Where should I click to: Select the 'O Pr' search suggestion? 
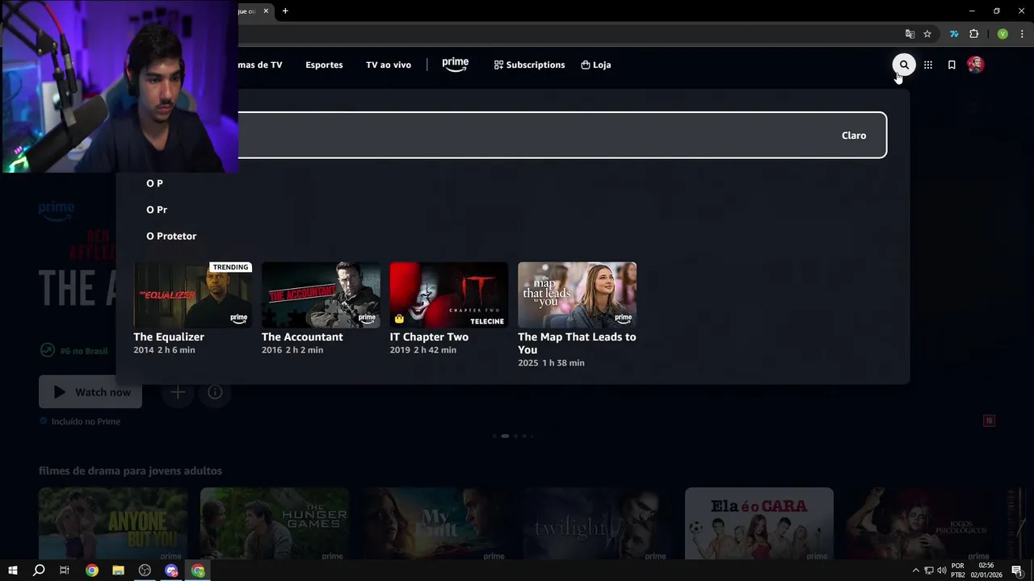coord(157,210)
